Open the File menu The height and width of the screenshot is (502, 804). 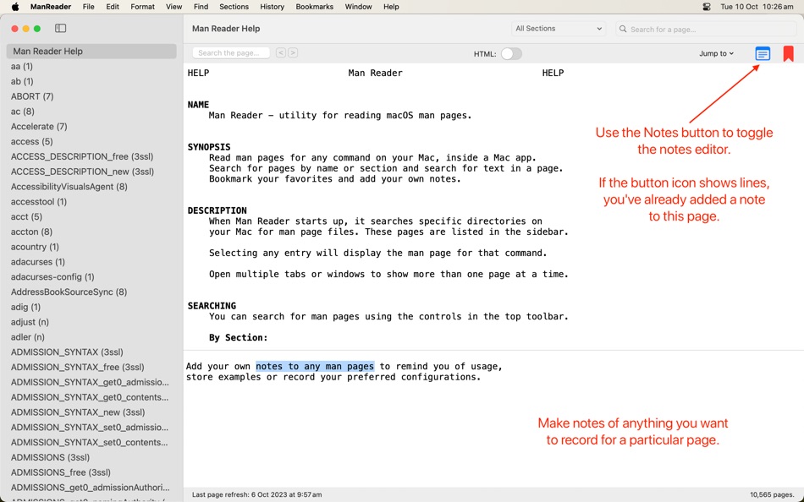pos(88,7)
